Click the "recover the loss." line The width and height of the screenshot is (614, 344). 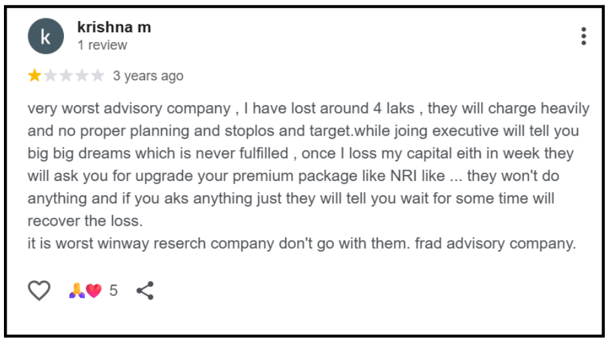tap(85, 220)
